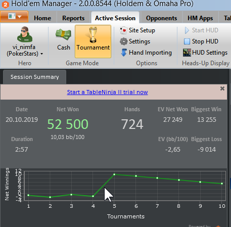Click the Start HUD play icon

tap(187, 30)
